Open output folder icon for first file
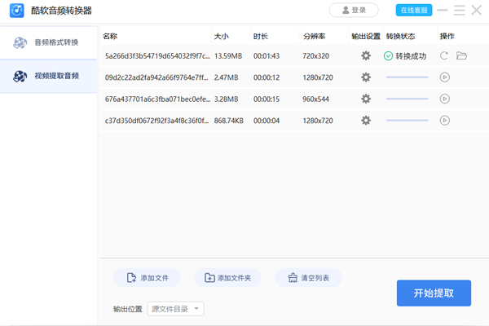 [462, 56]
